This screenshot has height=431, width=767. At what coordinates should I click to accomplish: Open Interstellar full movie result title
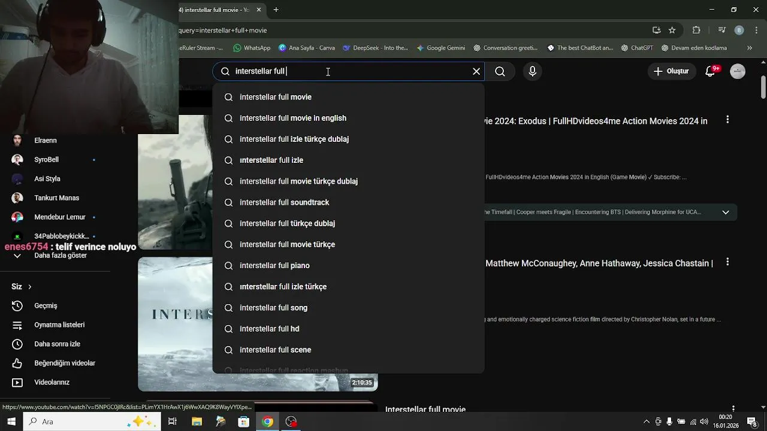pyautogui.click(x=425, y=410)
